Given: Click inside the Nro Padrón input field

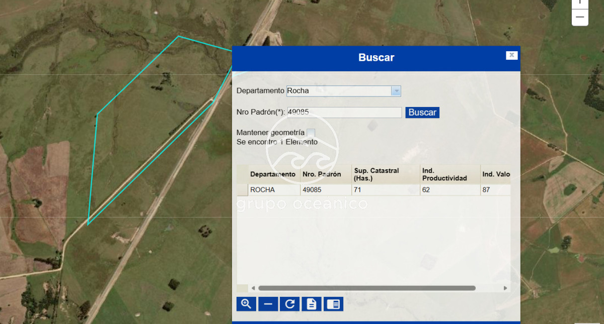Looking at the screenshot, I should [x=344, y=112].
